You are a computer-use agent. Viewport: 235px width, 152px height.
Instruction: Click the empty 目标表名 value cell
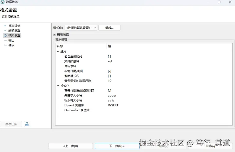169,66
